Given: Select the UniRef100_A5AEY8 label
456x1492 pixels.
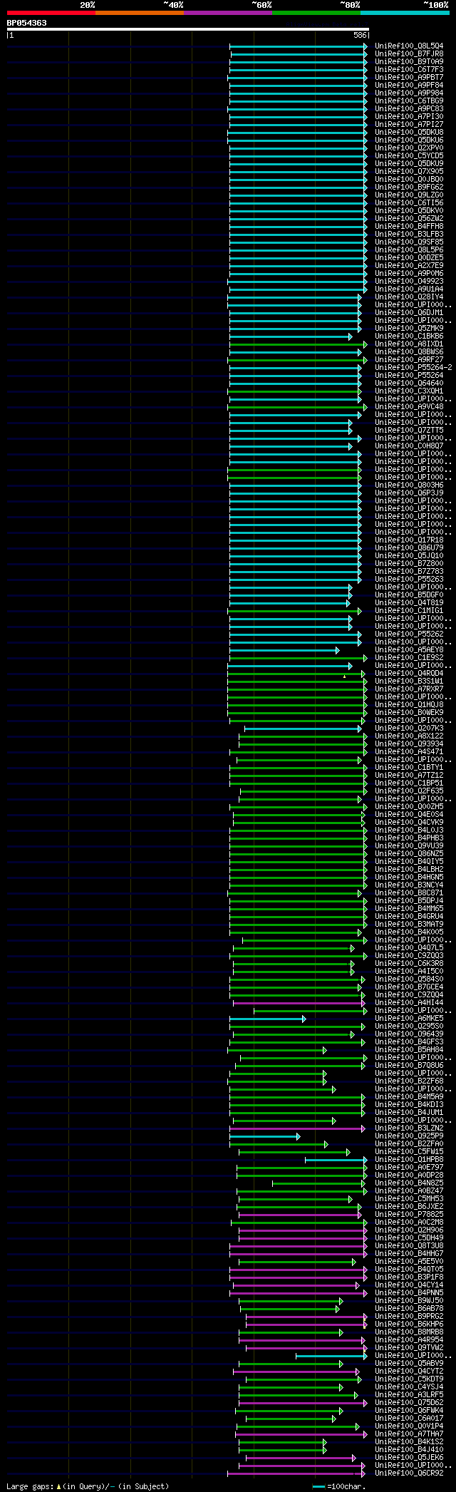Looking at the screenshot, I should coord(409,649).
